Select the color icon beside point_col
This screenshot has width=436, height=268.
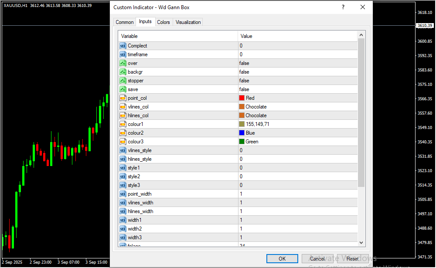[123, 98]
